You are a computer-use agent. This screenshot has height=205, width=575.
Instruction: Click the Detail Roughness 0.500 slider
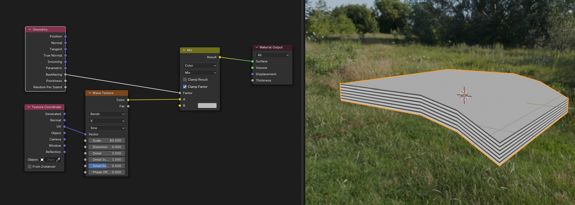(x=107, y=166)
